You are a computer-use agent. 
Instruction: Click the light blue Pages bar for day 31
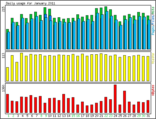click(x=149, y=34)
